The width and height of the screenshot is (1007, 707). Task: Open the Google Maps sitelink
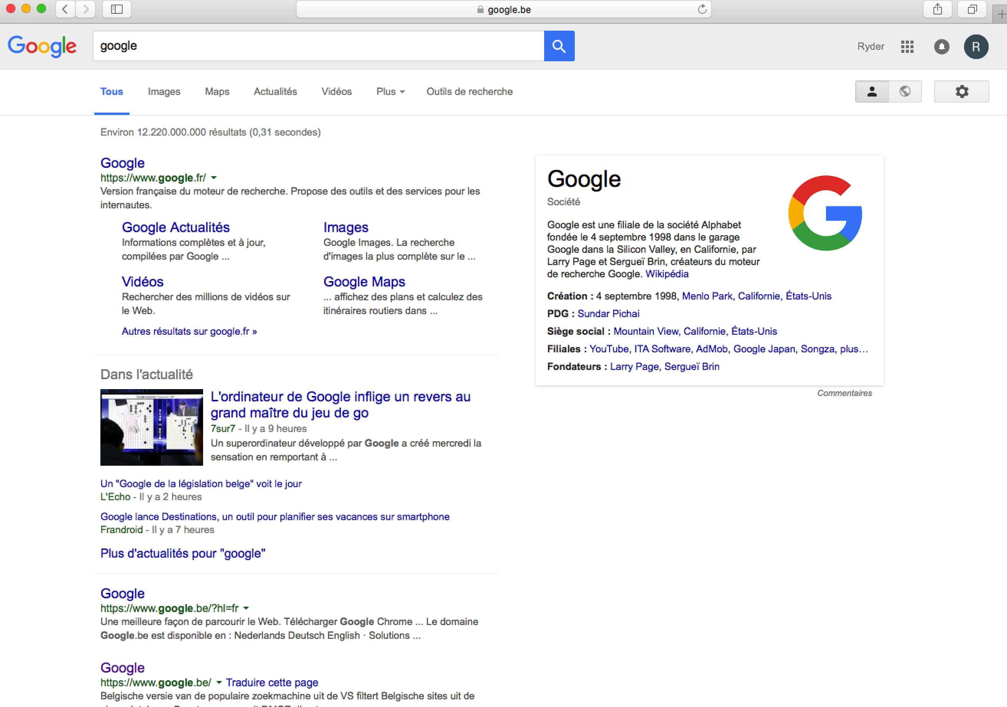pyautogui.click(x=364, y=282)
